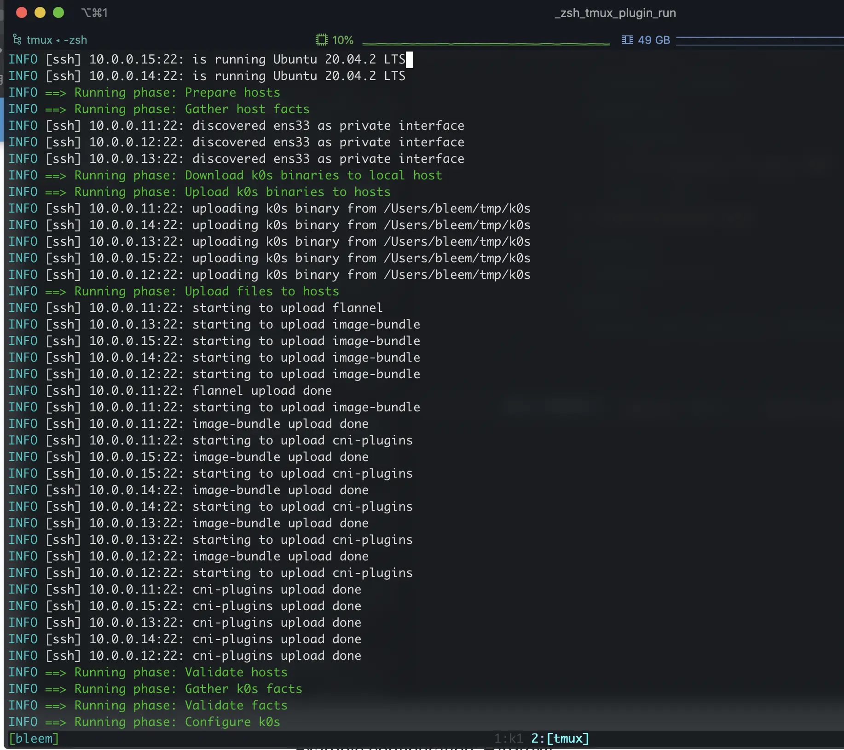Click the 10% CPU usage label
Viewport: 844px width, 750px height.
point(343,40)
